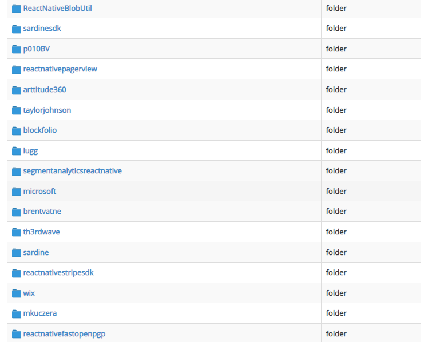Image resolution: width=428 pixels, height=342 pixels.
Task: Click the folder icon beside wix
Action: (17, 293)
